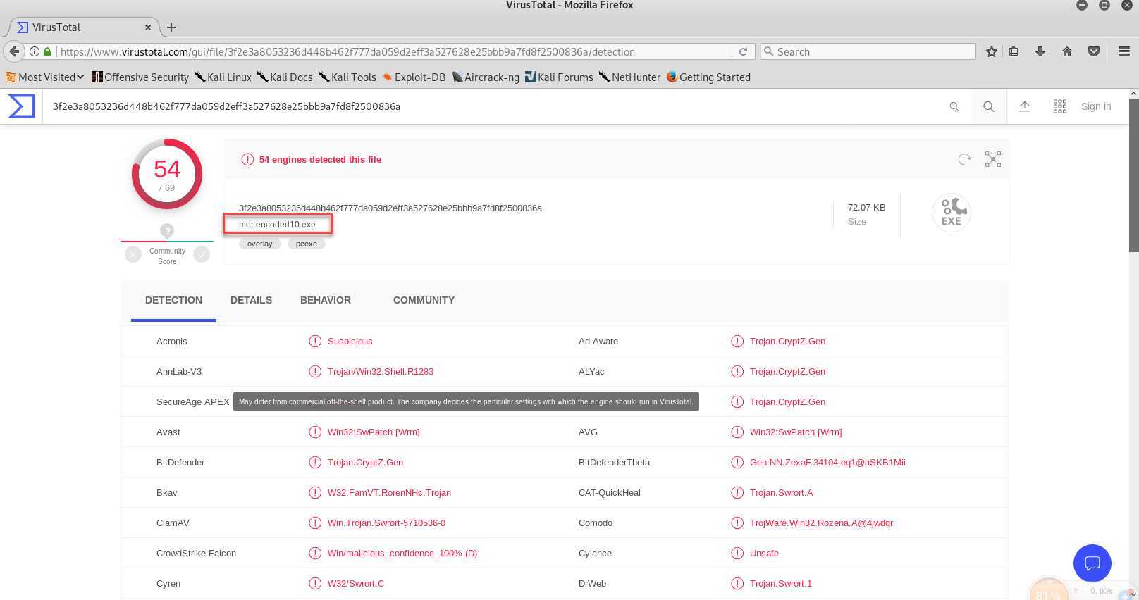
Task: Select the VirusTotal browser tab
Action: pos(83,27)
